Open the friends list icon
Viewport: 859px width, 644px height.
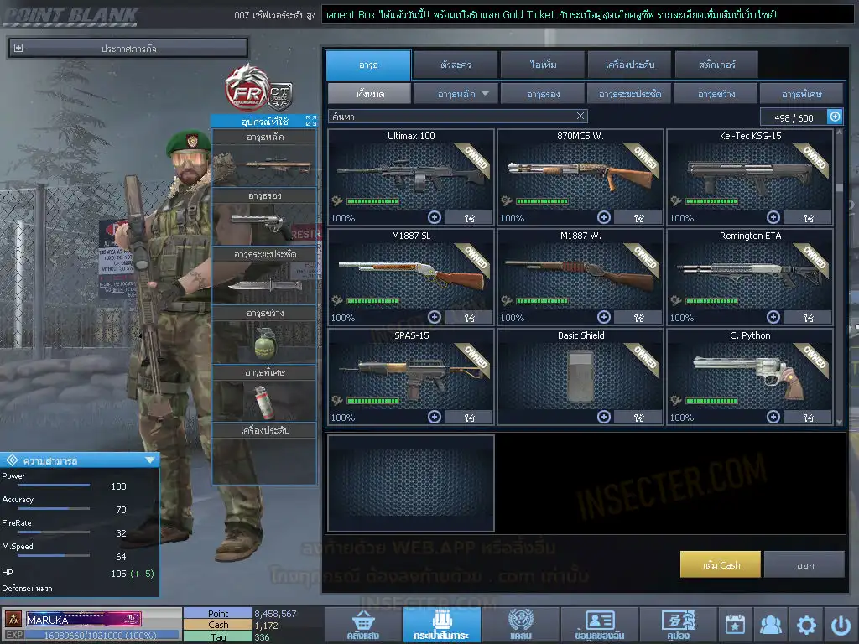pyautogui.click(x=770, y=625)
